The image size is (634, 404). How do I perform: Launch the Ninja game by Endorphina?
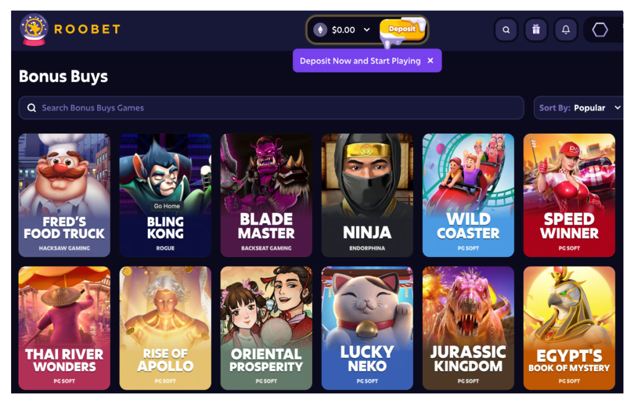tap(367, 195)
